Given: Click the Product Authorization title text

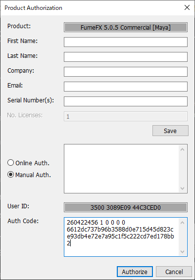Looking at the screenshot, I should [x=33, y=8].
